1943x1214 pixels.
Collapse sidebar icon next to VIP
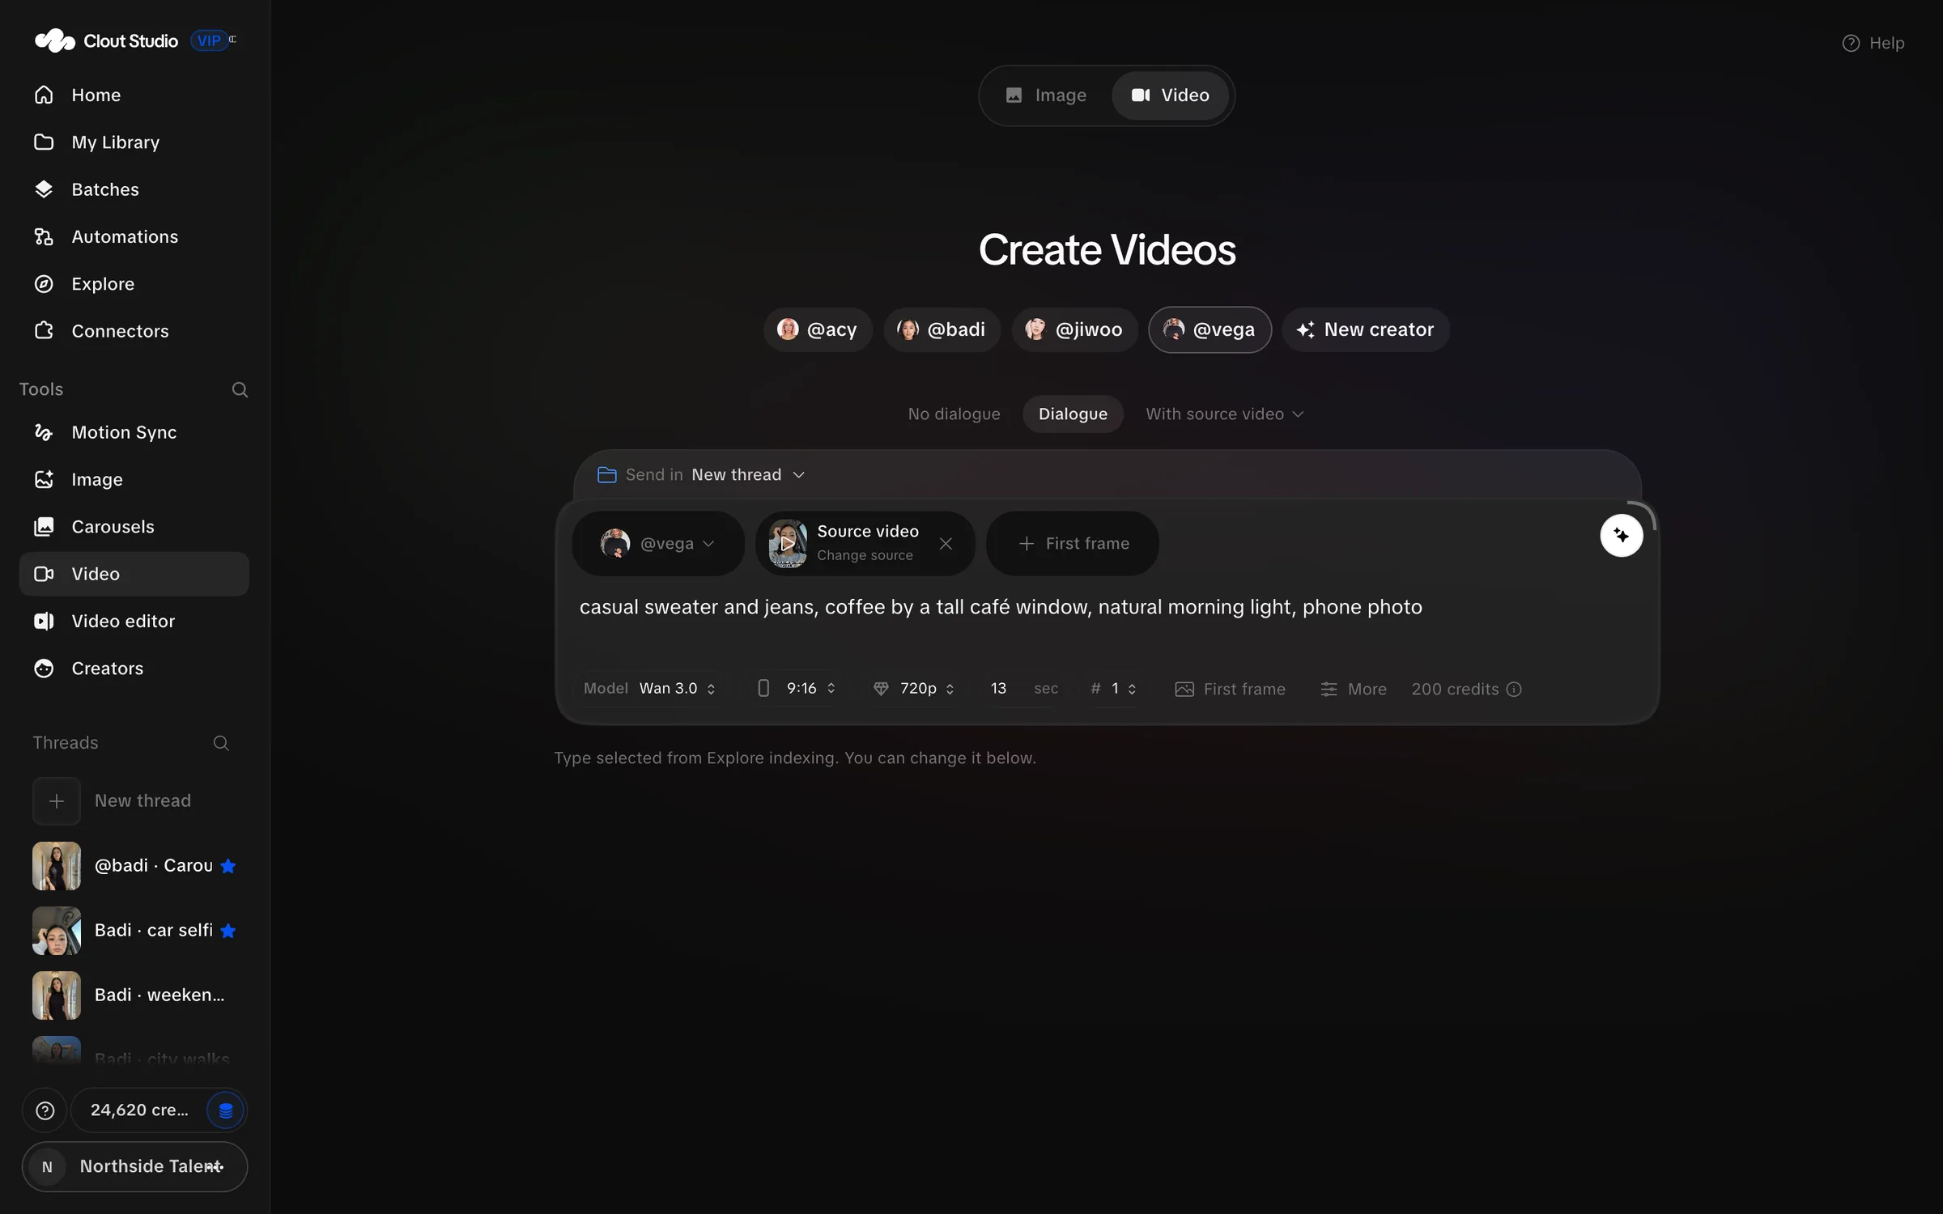pyautogui.click(x=233, y=39)
